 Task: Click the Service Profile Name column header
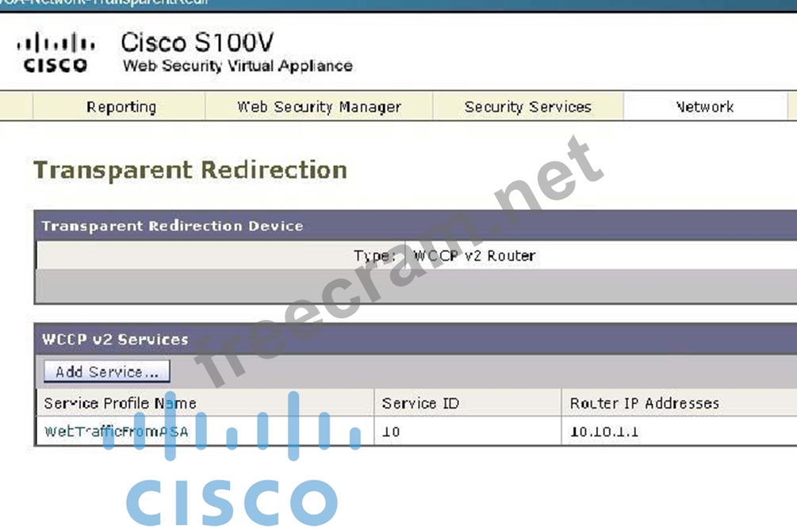[x=120, y=403]
